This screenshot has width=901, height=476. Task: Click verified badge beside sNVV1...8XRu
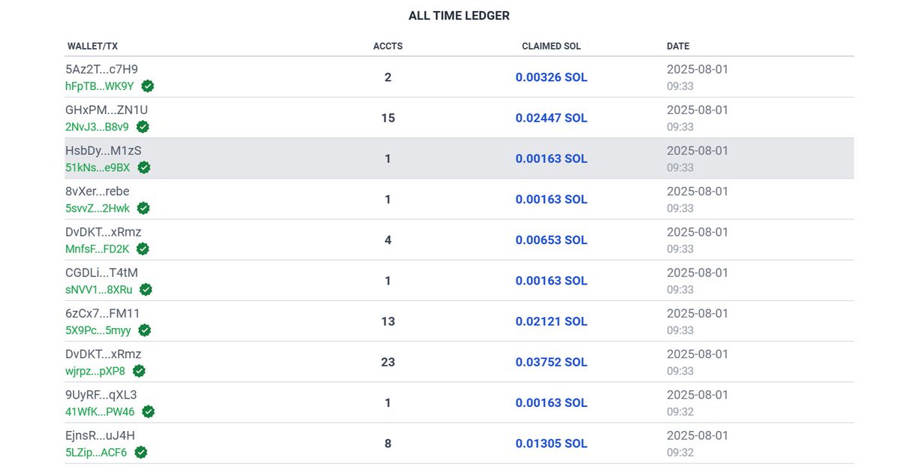tap(146, 290)
